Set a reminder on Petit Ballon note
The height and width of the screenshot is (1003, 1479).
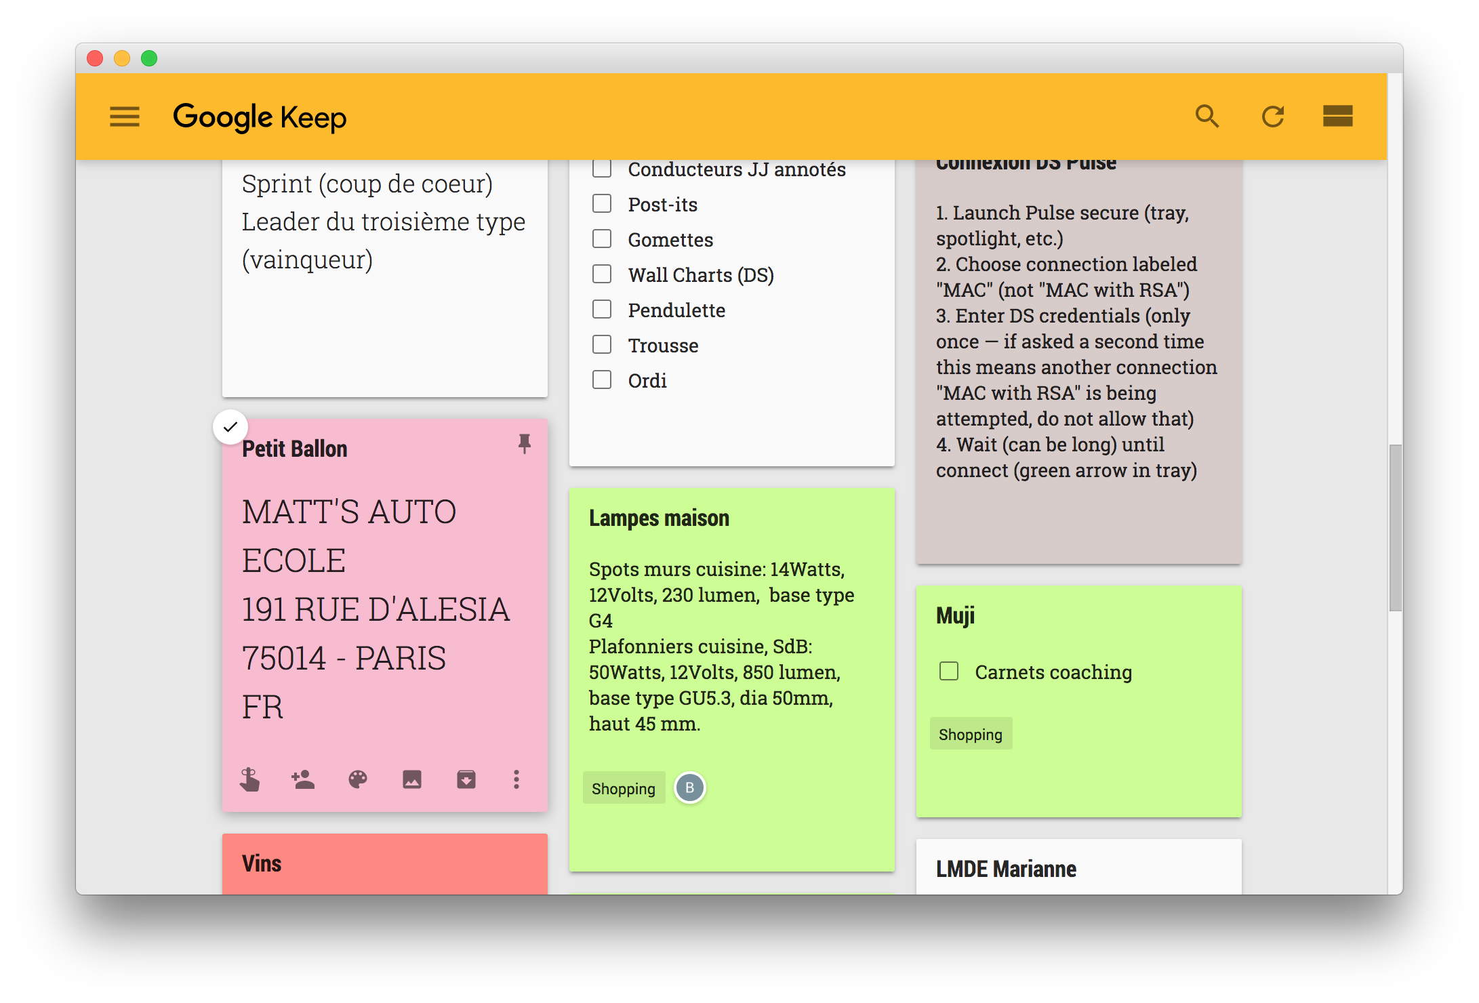point(249,779)
